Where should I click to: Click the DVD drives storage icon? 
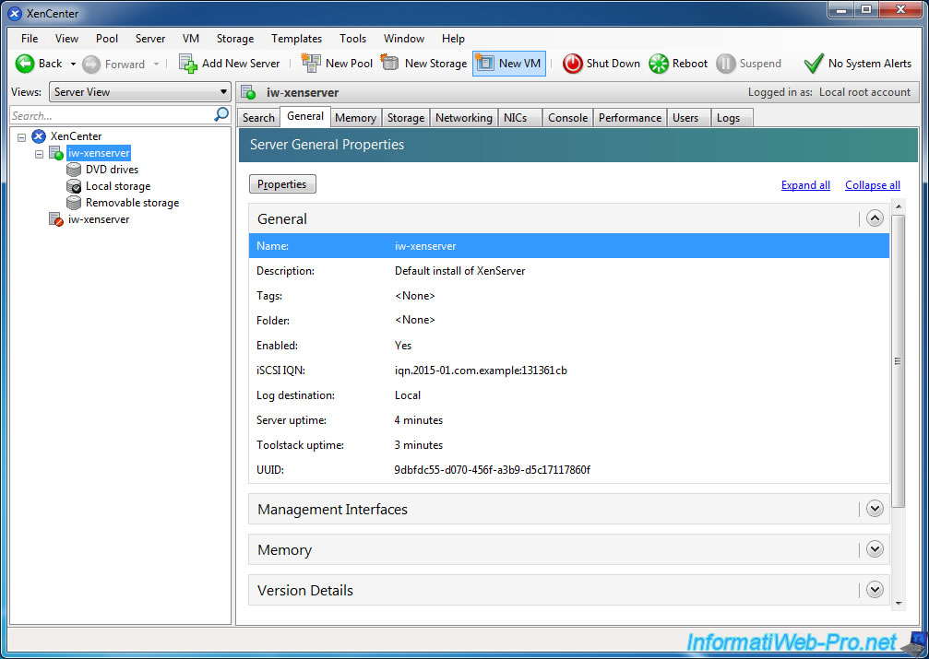[x=74, y=170]
